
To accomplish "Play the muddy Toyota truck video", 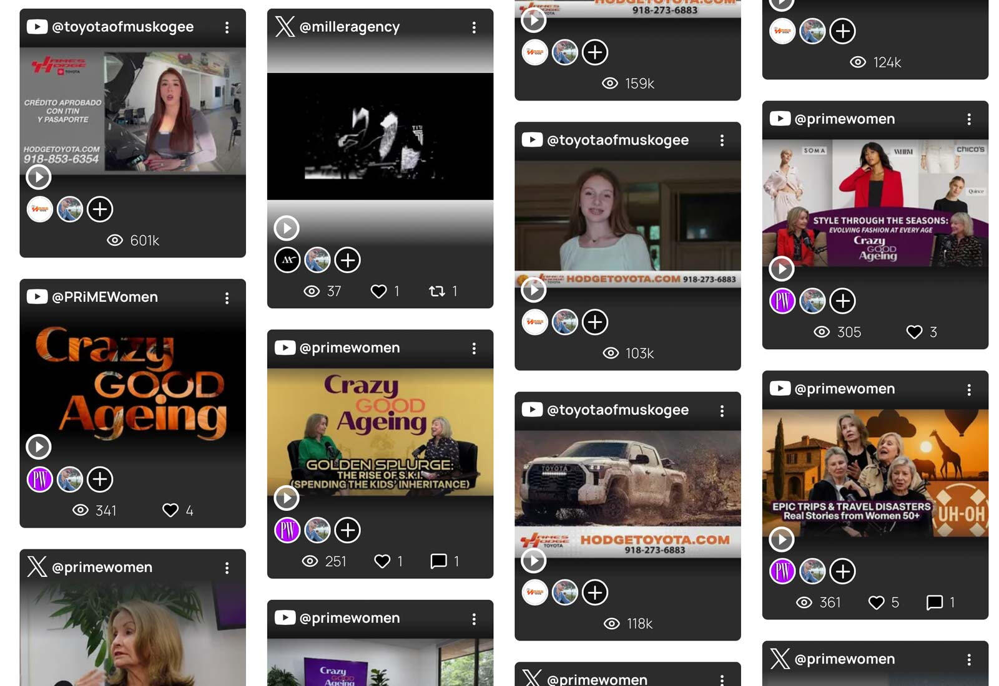I will 534,560.
